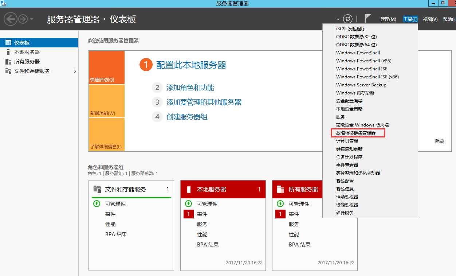
Task: Click 配置此本地服务器 link
Action: pos(191,65)
